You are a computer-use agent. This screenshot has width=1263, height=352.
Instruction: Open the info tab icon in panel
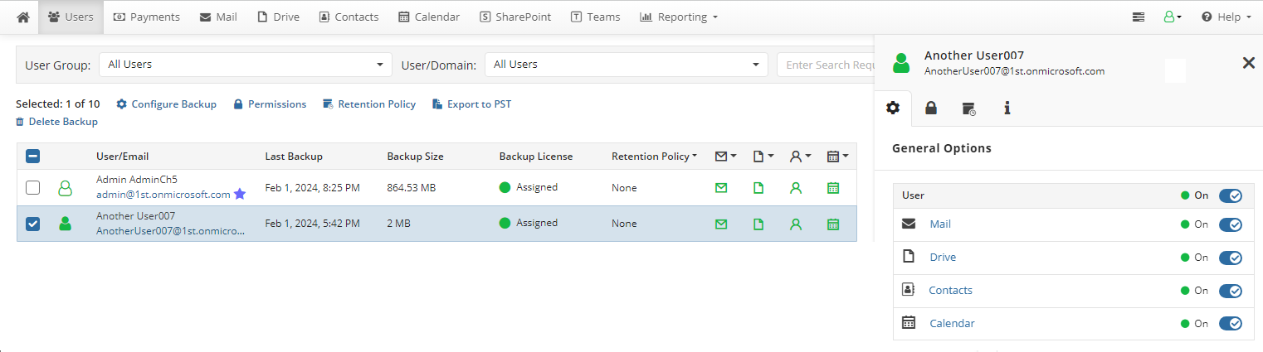pos(1007,108)
